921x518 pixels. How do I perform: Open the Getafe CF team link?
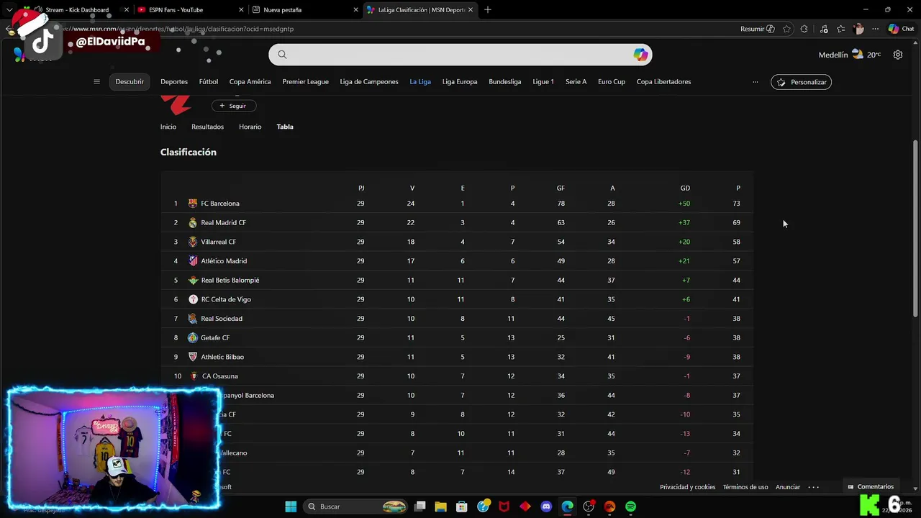215,337
